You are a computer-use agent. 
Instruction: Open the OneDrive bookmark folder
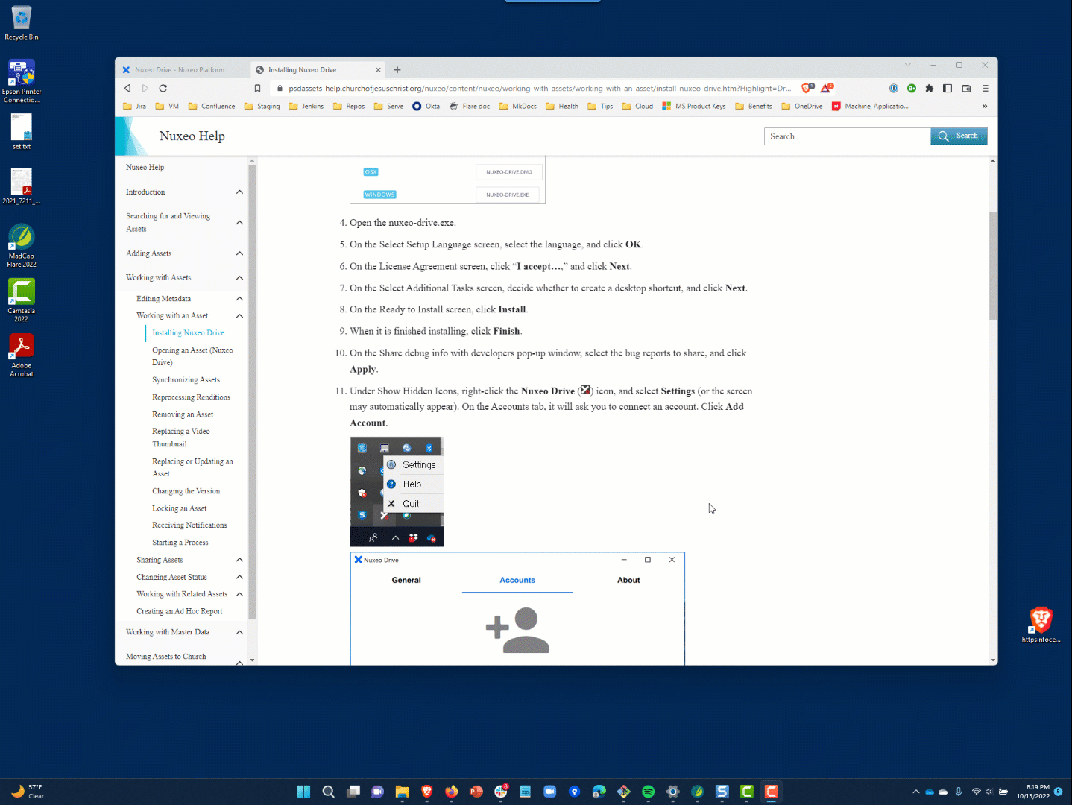pos(802,106)
